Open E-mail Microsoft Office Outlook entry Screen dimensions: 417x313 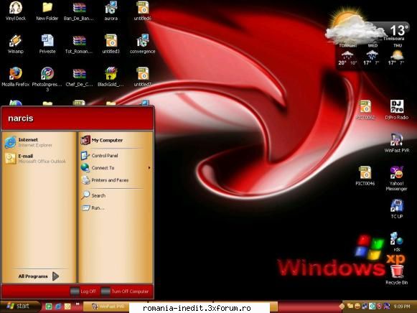click(39, 158)
